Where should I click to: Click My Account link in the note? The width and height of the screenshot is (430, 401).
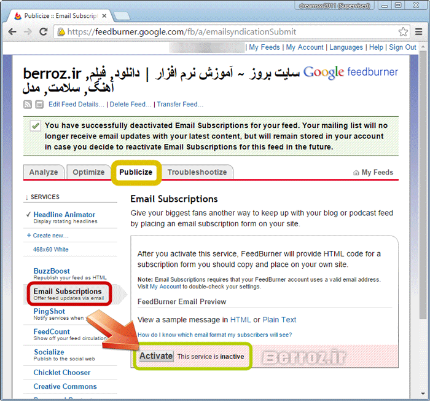[166, 287]
